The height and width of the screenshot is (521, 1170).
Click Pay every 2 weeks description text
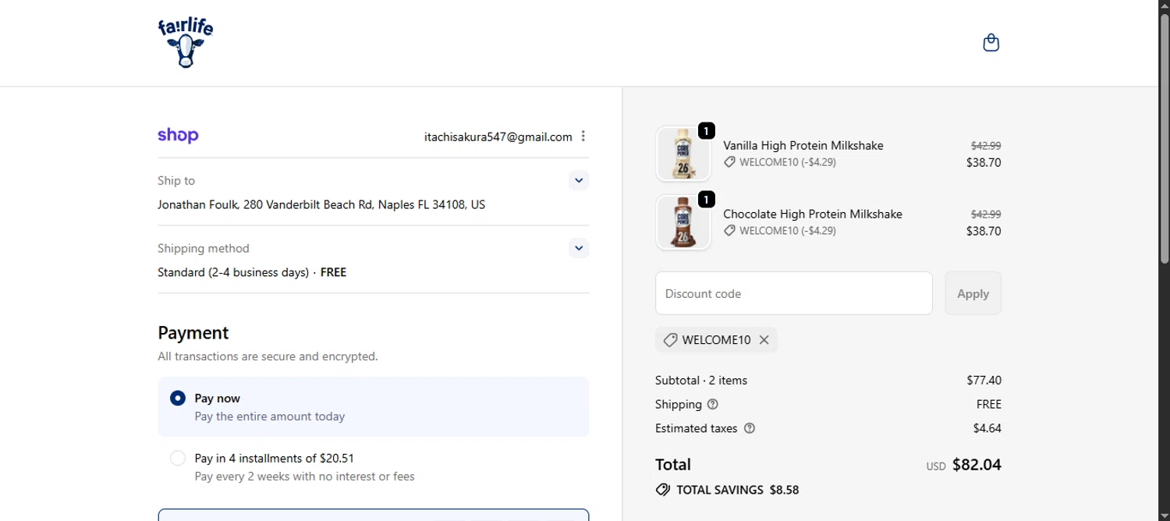305,477
